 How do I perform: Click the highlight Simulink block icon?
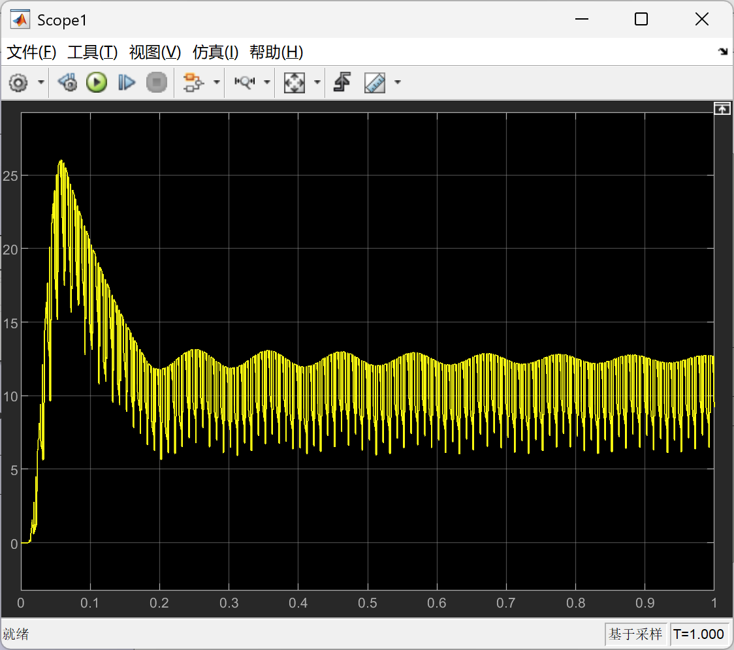pos(193,83)
